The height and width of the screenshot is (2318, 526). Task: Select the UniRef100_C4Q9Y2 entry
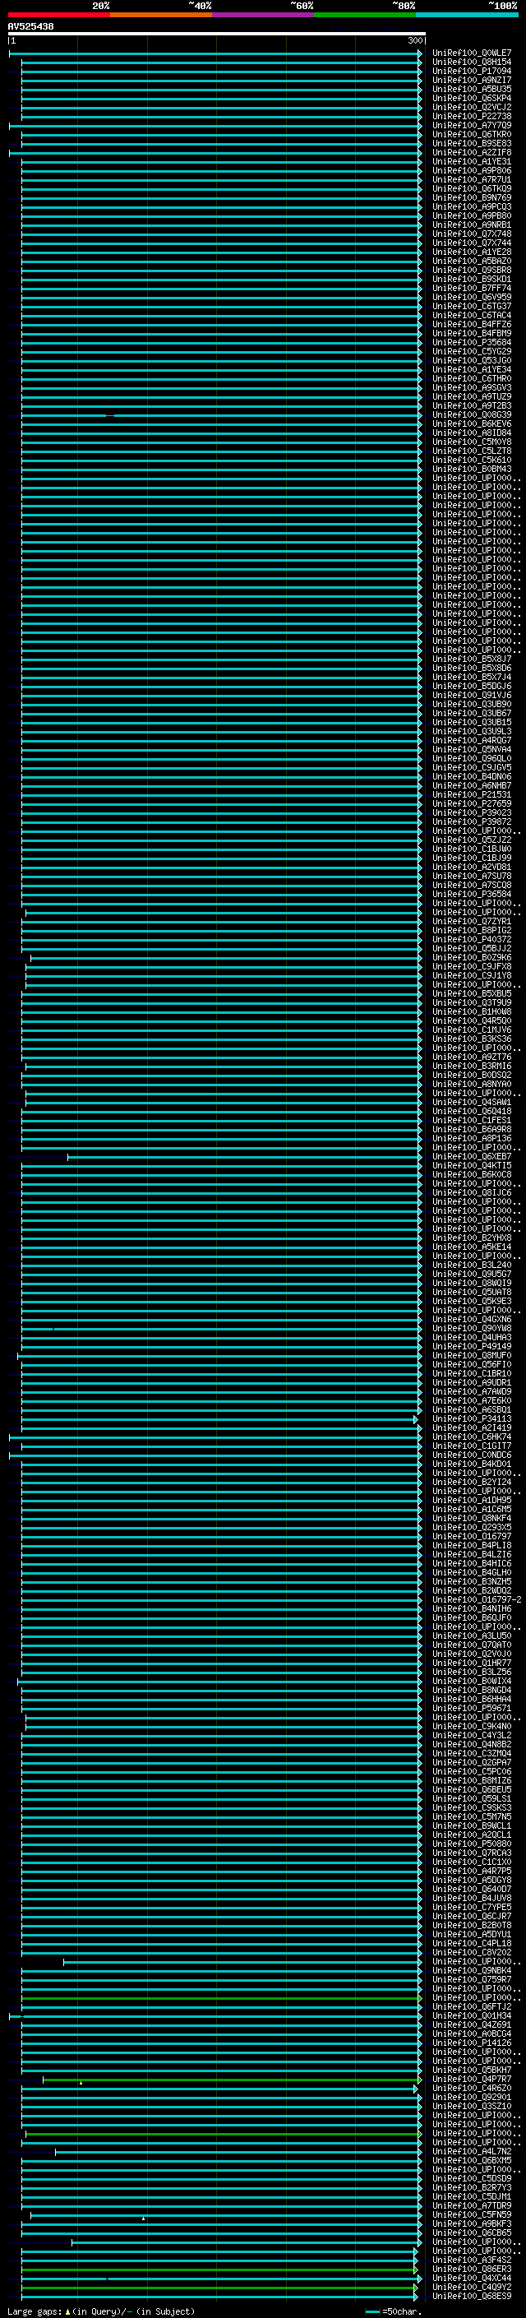point(472,2287)
